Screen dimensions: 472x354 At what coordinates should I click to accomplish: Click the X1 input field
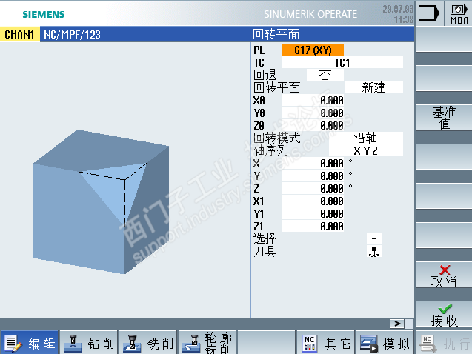[313, 201]
